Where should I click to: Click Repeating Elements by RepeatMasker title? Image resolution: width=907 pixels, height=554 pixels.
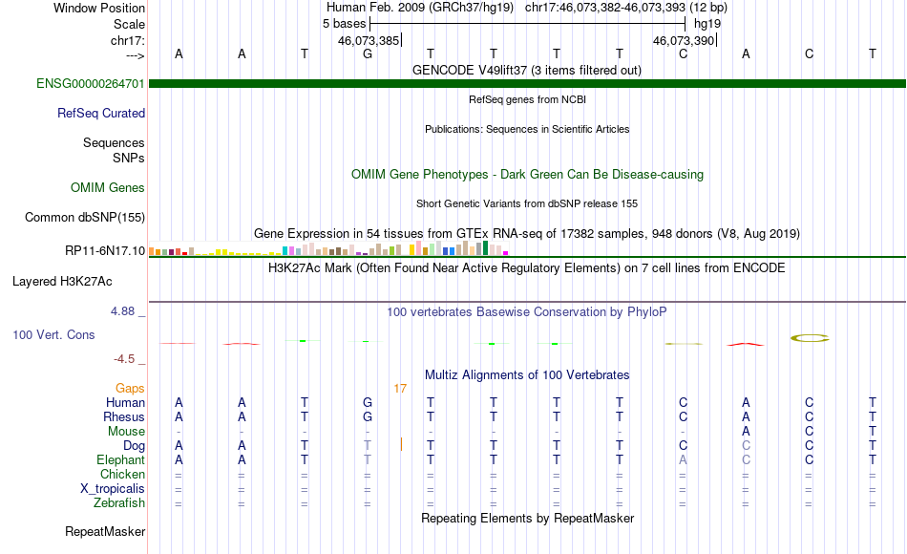[528, 519]
